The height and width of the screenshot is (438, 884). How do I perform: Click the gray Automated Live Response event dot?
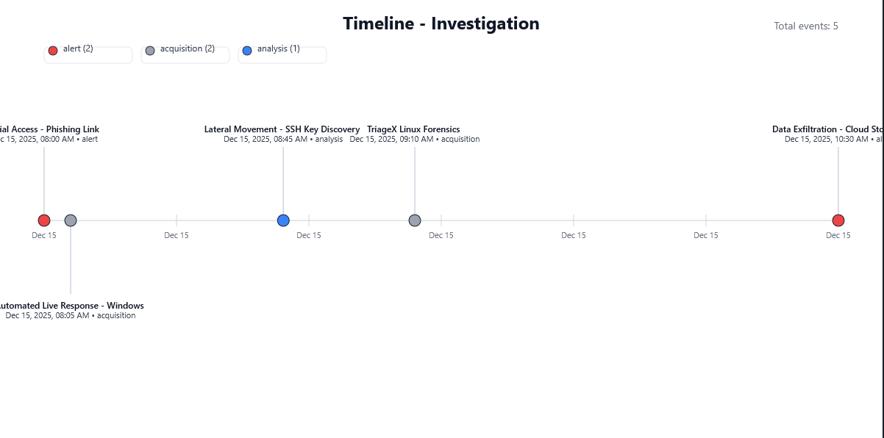71,220
